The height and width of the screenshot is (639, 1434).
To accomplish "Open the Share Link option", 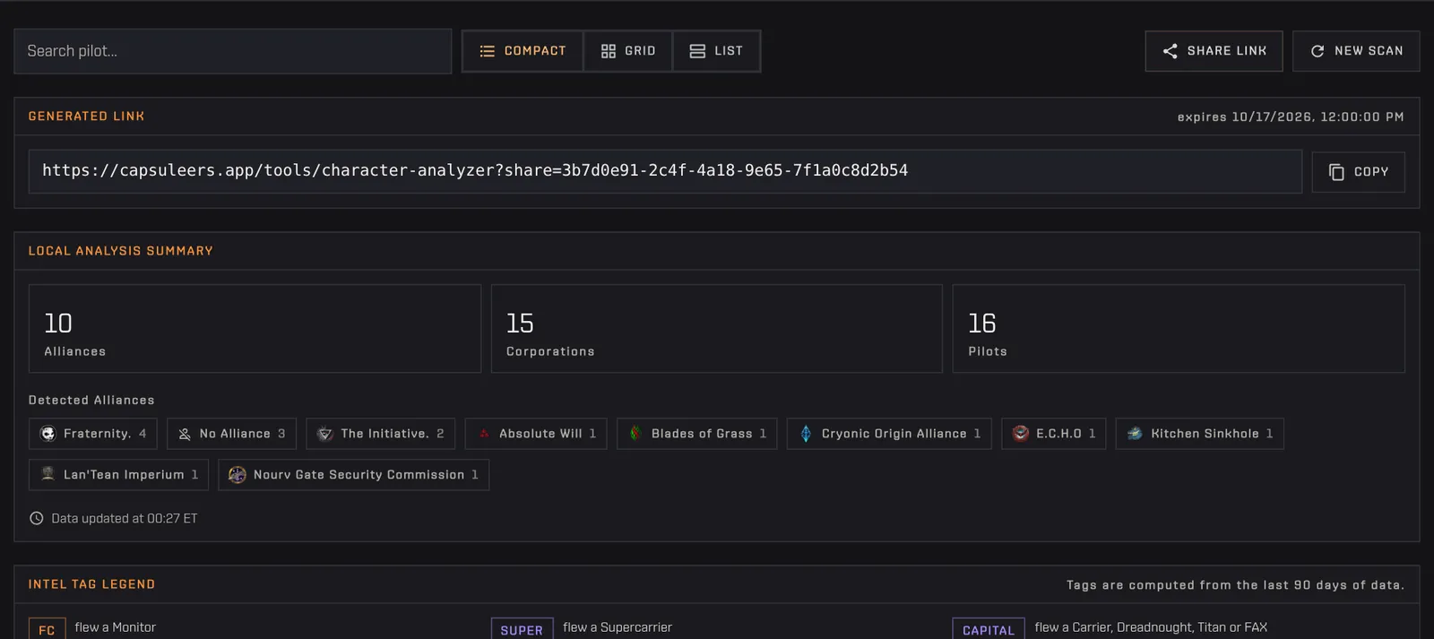I will pos(1214,51).
